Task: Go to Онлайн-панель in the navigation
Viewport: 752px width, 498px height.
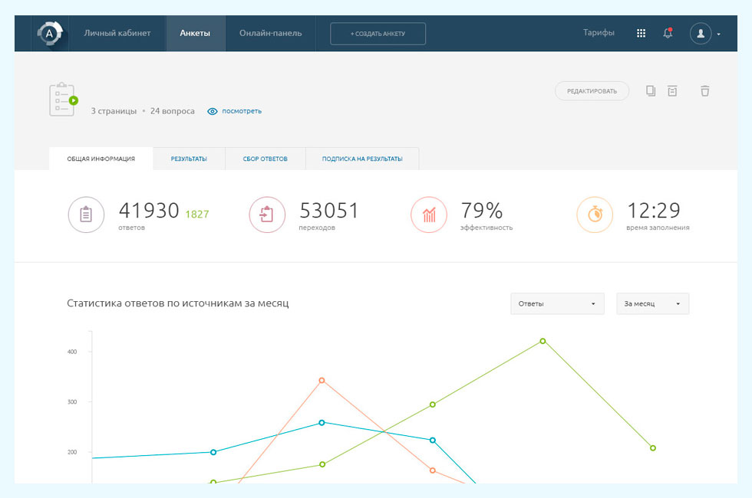Action: pyautogui.click(x=270, y=33)
